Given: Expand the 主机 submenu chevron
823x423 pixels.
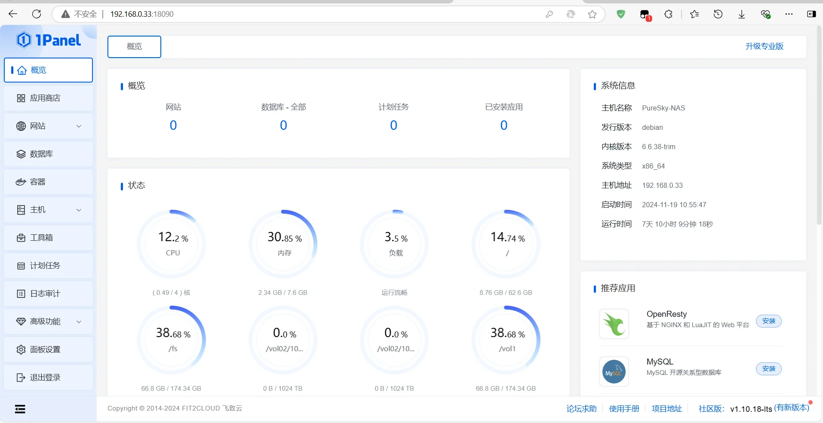Looking at the screenshot, I should [x=79, y=210].
